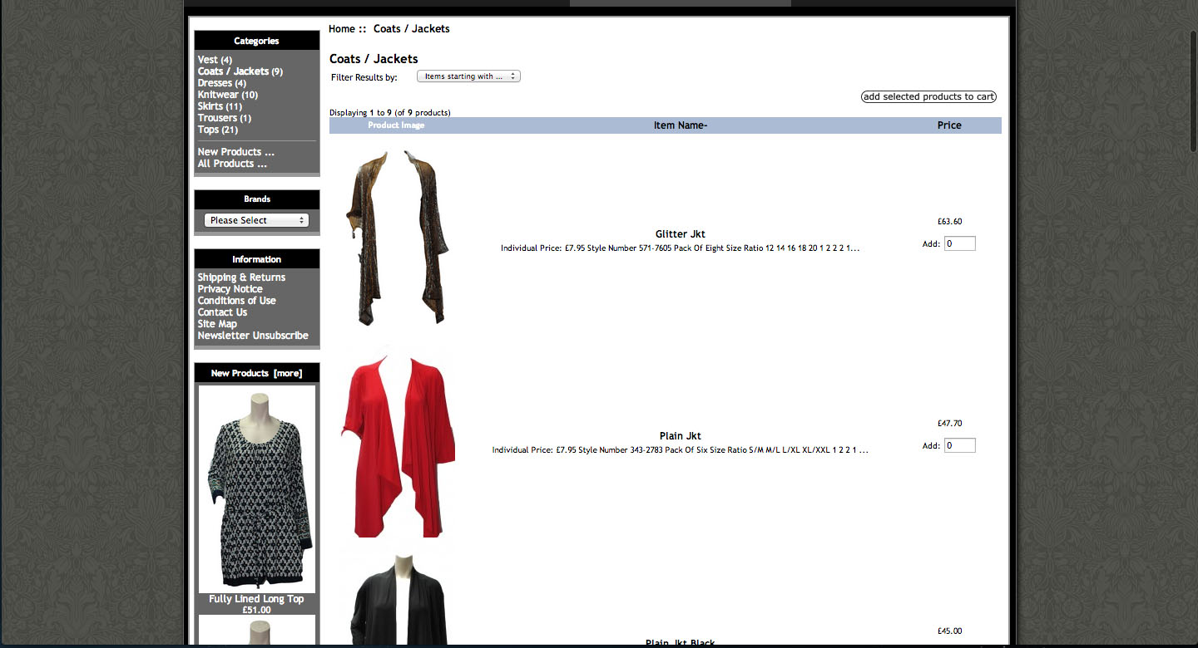Open the Knitwear category
1198x648 pixels.
click(x=228, y=95)
